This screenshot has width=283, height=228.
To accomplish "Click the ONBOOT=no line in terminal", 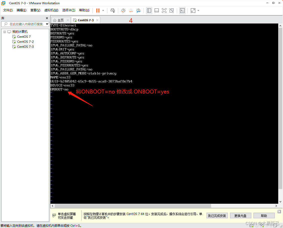I will [x=59, y=89].
